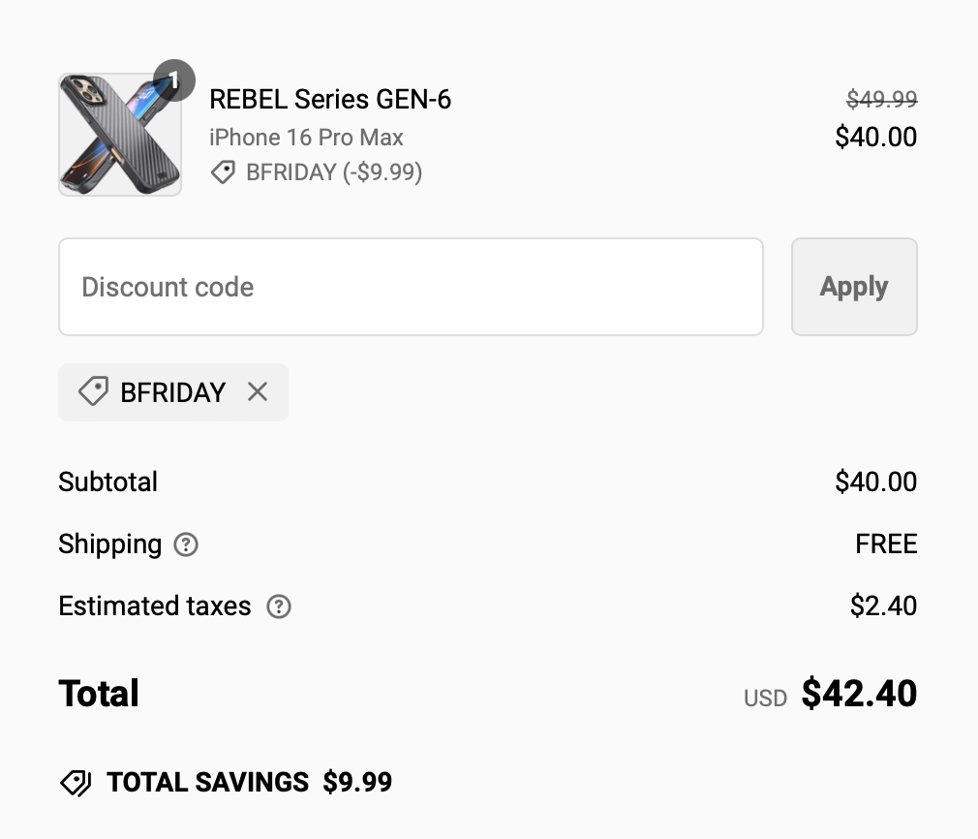Click the iPhone 16 Pro Max variant text
This screenshot has height=839, width=978.
306,137
